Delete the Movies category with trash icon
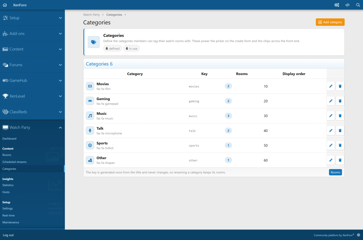 click(x=340, y=86)
